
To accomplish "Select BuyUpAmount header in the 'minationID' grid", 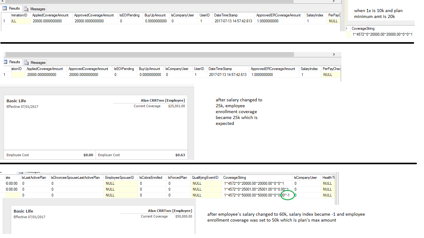I will 156,15.
